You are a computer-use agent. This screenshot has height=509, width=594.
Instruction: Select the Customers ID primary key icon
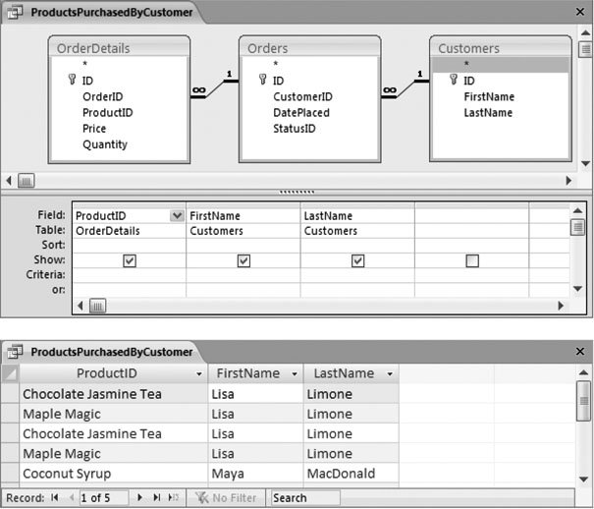click(x=454, y=80)
